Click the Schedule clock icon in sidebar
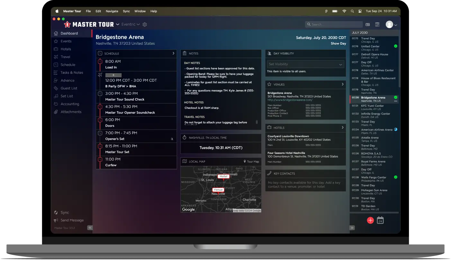 (x=56, y=65)
